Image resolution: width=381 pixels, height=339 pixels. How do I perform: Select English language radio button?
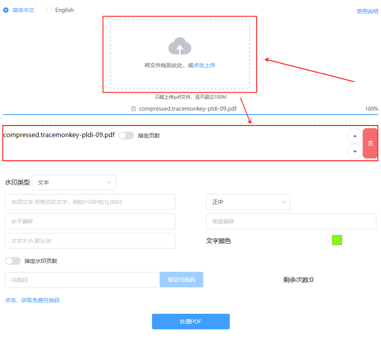pos(49,10)
